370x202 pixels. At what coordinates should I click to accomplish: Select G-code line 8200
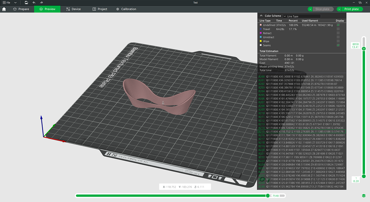pos(302,77)
